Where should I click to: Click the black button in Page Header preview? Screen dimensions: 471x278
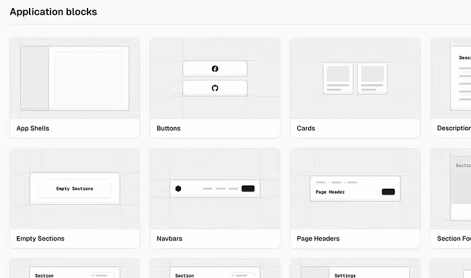[388, 192]
